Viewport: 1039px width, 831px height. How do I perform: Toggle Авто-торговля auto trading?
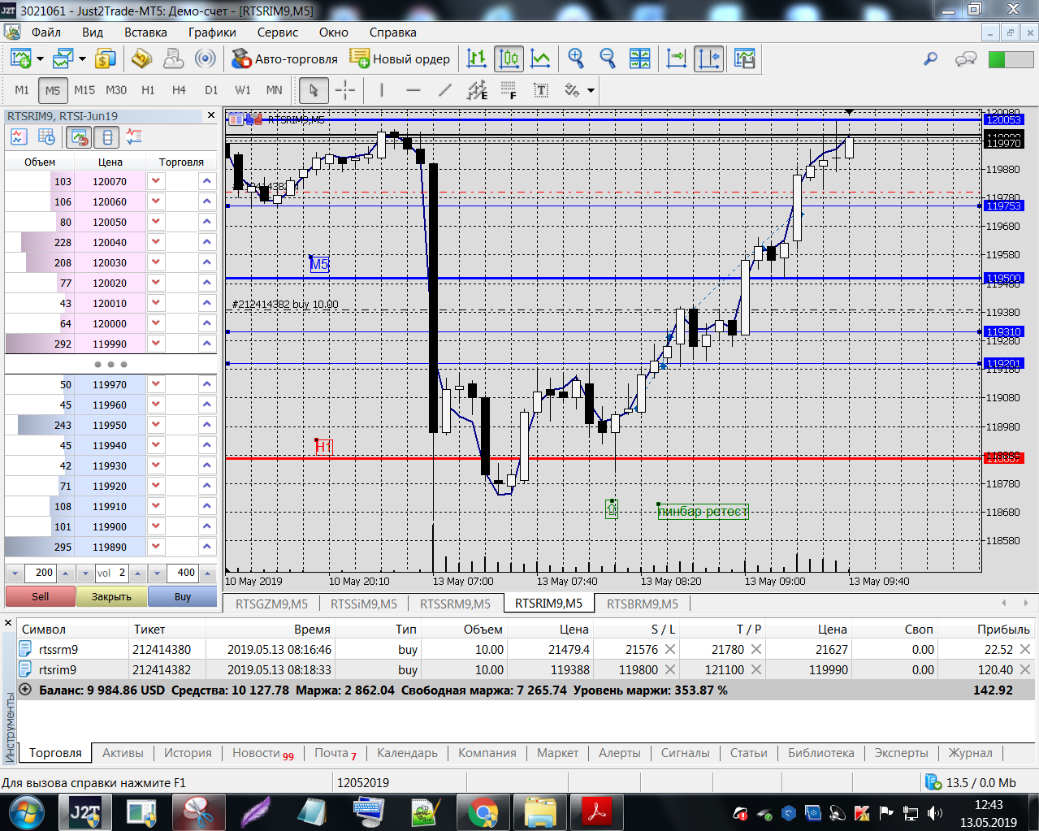pos(284,58)
